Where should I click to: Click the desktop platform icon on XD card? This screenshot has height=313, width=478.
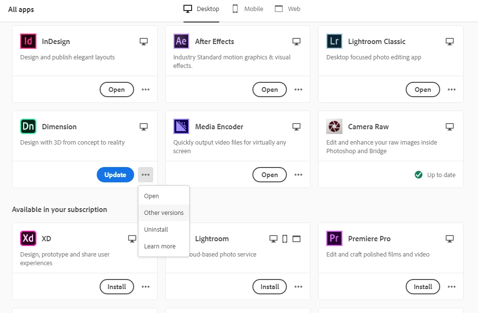click(132, 239)
